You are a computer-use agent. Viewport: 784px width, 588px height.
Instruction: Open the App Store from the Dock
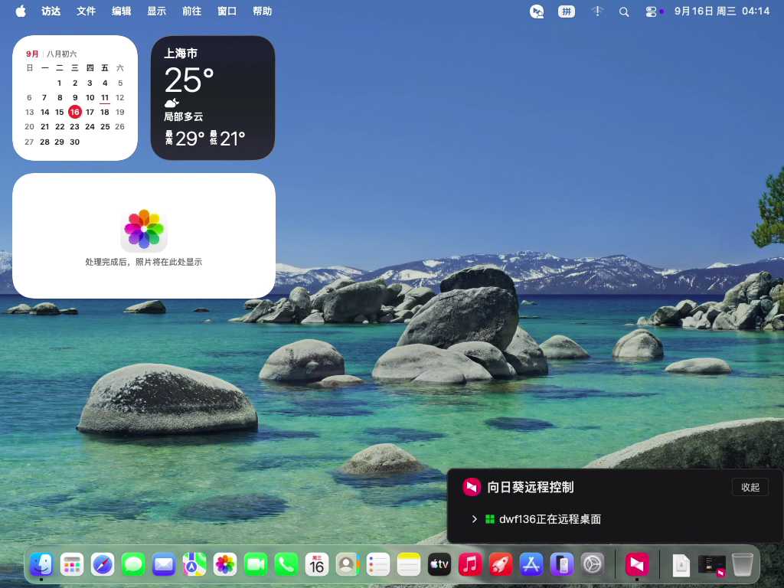point(531,564)
